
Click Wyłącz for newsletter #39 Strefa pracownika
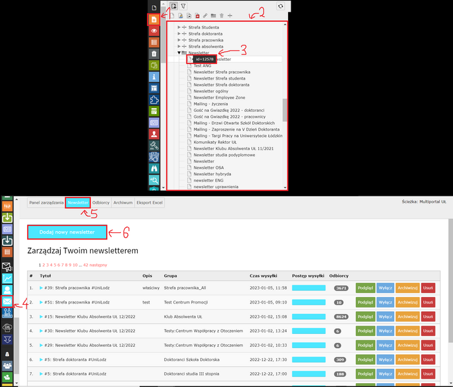point(386,287)
